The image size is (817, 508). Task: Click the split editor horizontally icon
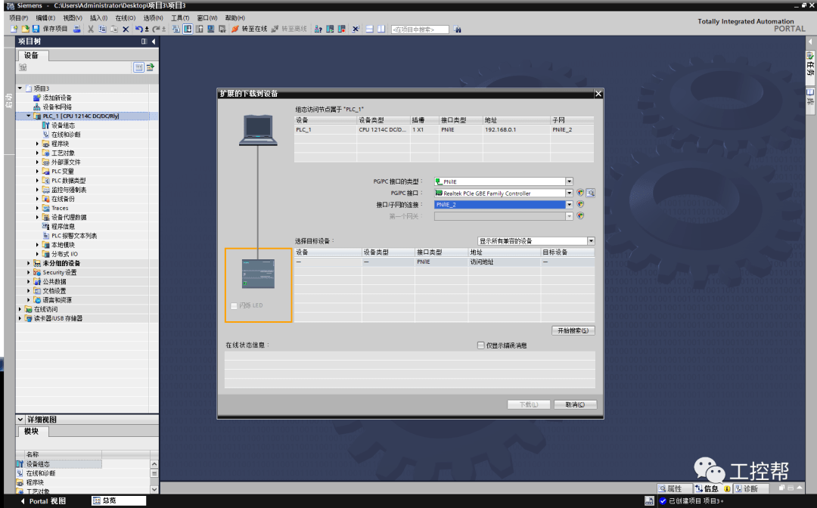[x=369, y=29]
